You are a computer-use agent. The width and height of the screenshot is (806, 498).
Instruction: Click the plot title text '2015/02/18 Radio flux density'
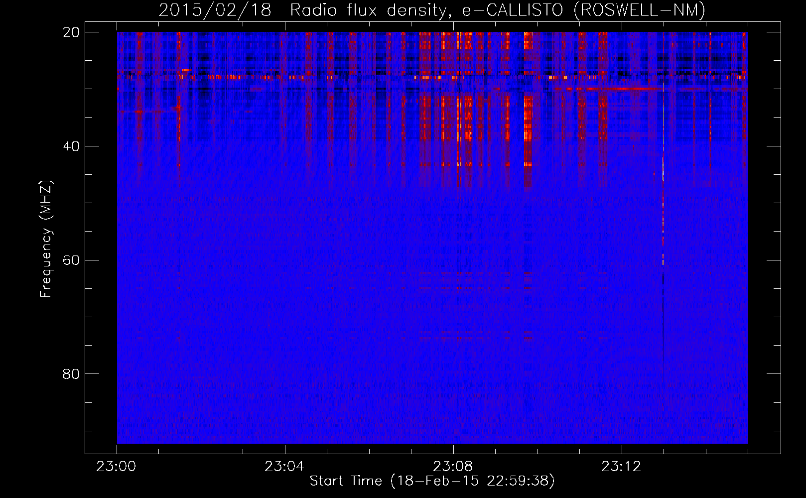301,10
